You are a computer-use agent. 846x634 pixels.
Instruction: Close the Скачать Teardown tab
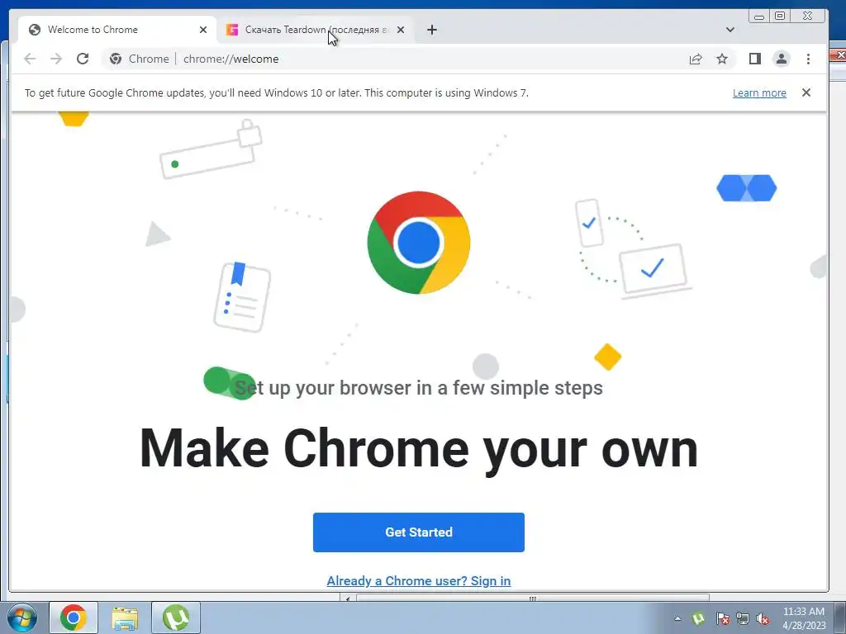[x=401, y=30]
